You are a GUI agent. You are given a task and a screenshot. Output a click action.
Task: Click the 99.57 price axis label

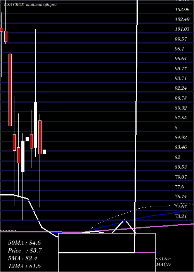point(181,39)
